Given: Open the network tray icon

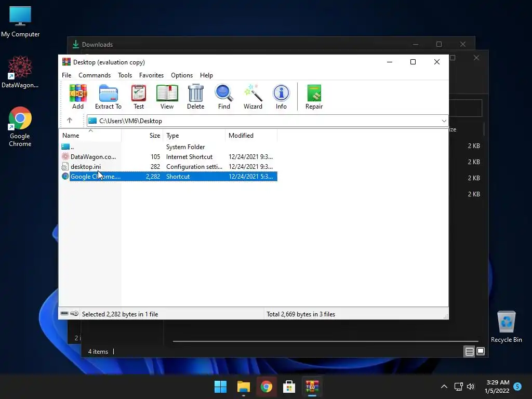Looking at the screenshot, I should 458,387.
